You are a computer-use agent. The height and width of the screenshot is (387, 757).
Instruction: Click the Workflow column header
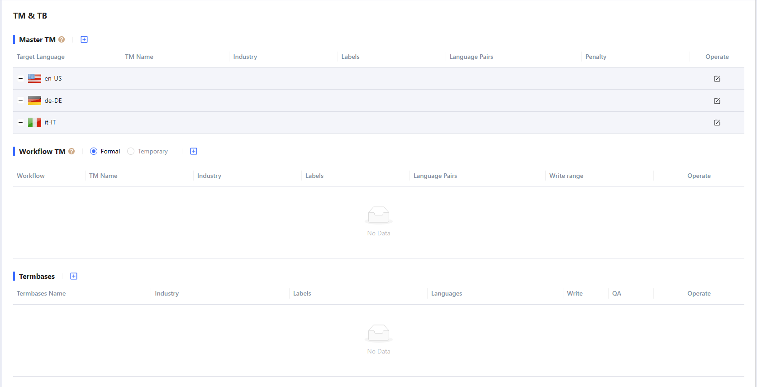pyautogui.click(x=31, y=176)
